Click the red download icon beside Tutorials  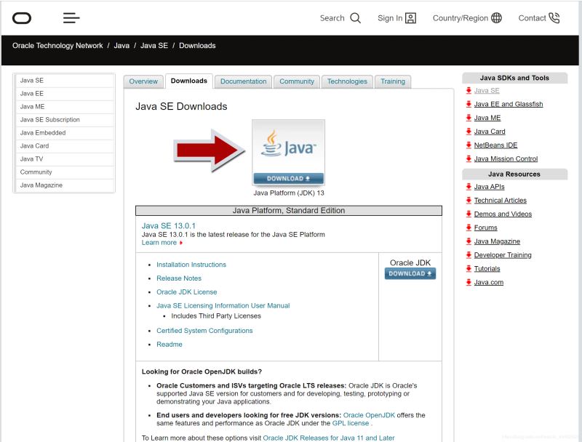469,268
